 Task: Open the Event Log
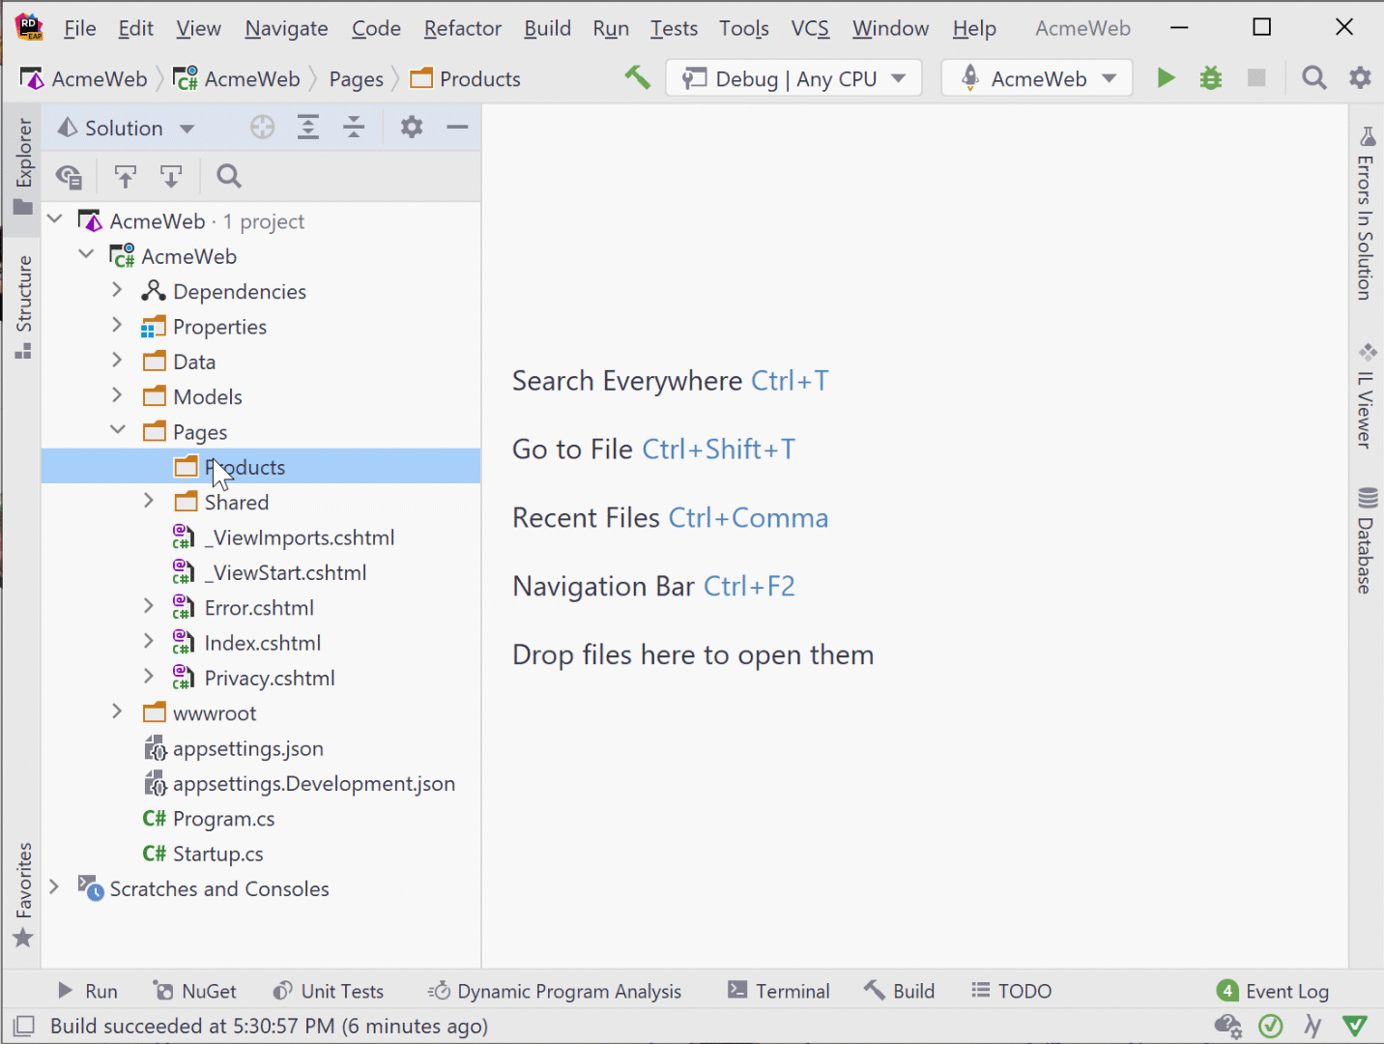click(x=1285, y=990)
